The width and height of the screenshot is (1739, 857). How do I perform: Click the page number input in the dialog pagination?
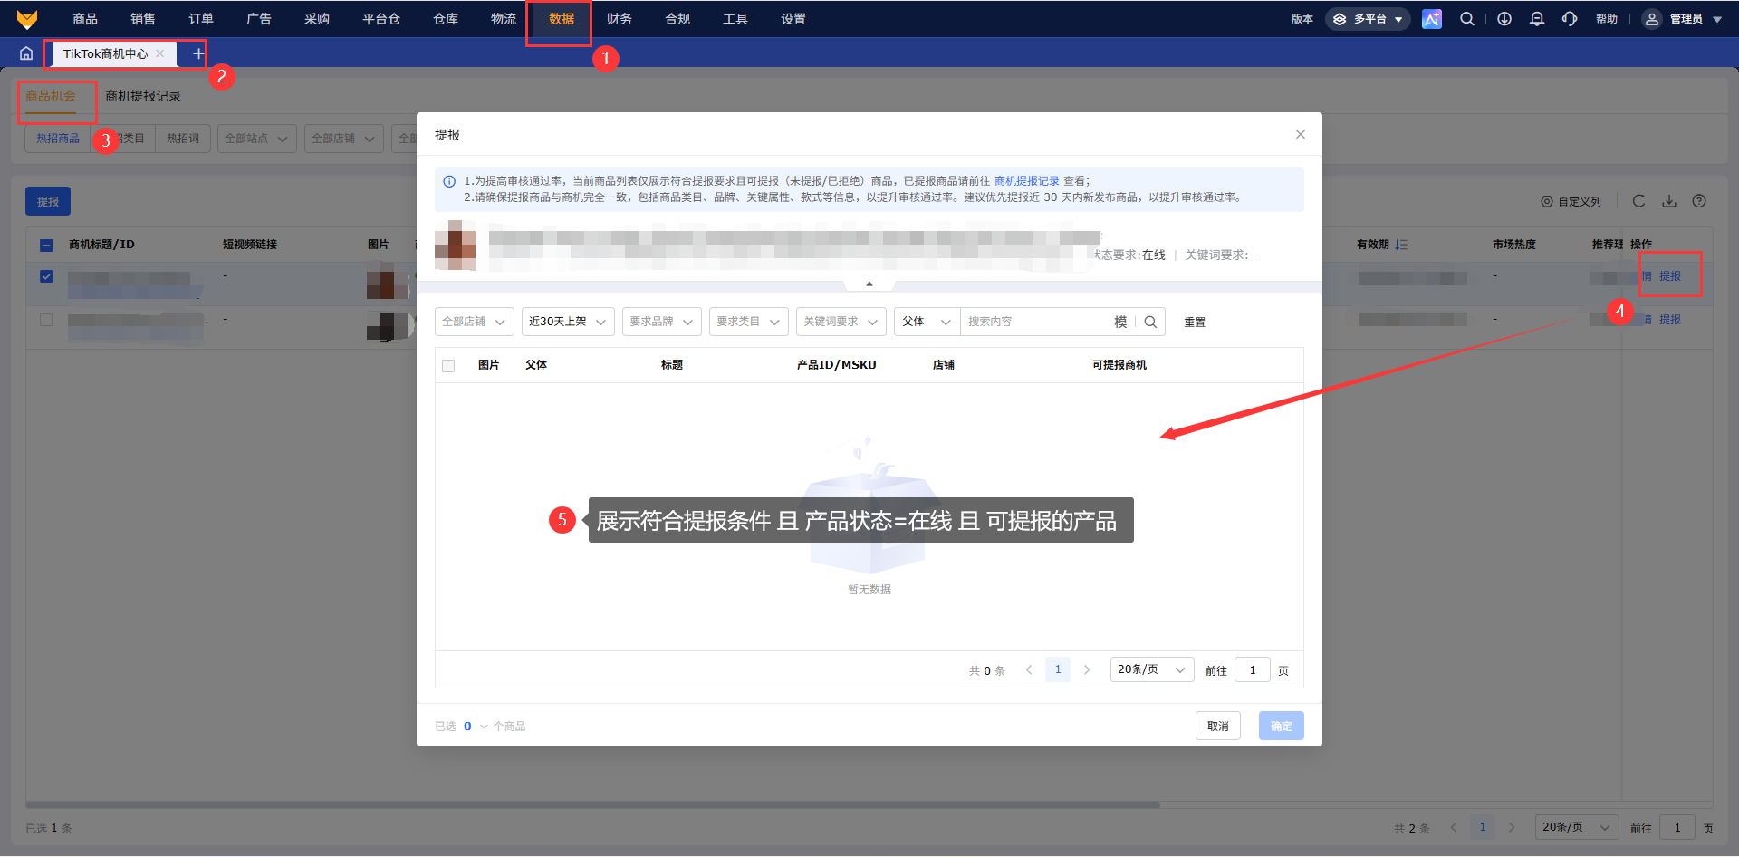point(1253,670)
